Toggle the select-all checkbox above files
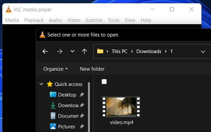The height and width of the screenshot is (132, 211). pyautogui.click(x=104, y=82)
